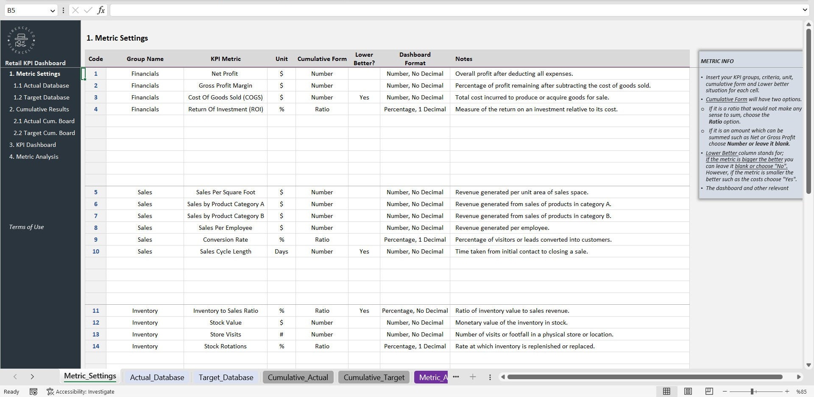
Task: Navigate to 4. Metric Analysis link
Action: tap(34, 157)
